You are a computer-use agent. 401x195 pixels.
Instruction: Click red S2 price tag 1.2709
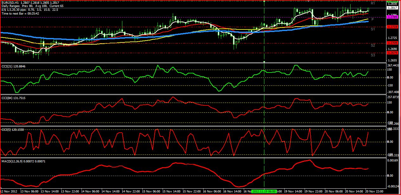pyautogui.click(x=393, y=43)
